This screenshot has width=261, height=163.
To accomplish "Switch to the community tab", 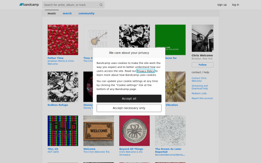I will coord(87,13).
